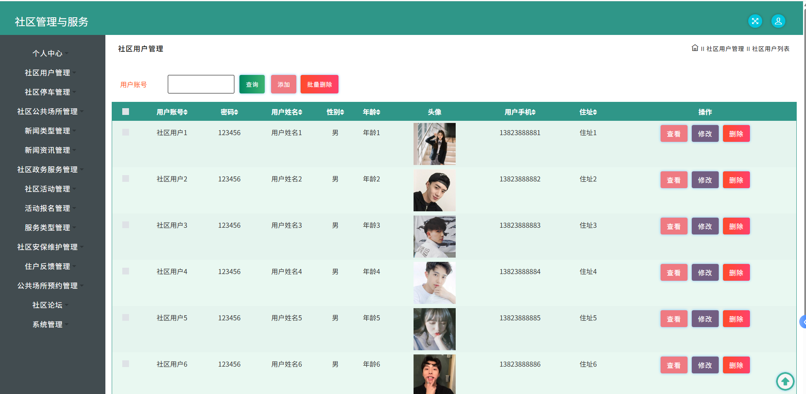This screenshot has height=394, width=806.
Task: Click the avatar thumbnail of 社区用户2
Action: click(x=435, y=190)
